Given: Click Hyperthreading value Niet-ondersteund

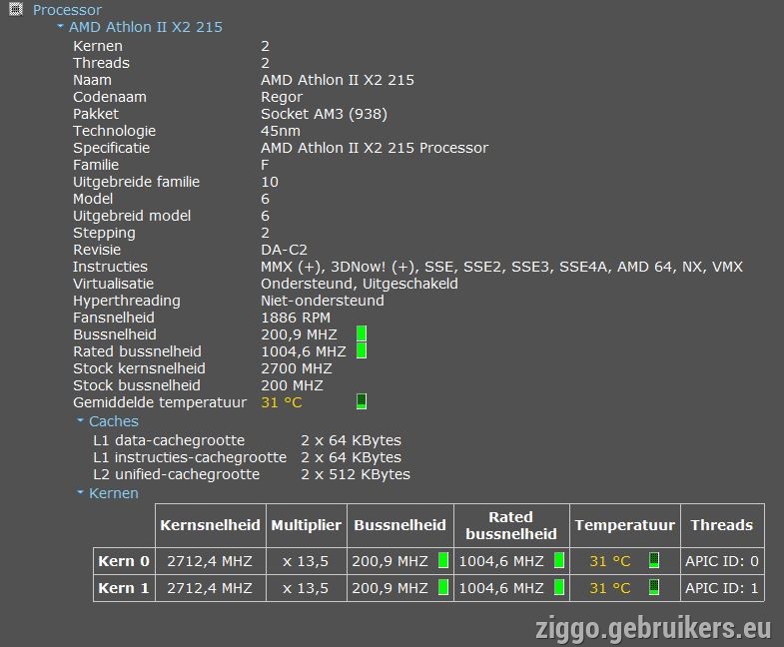Looking at the screenshot, I should 323,301.
